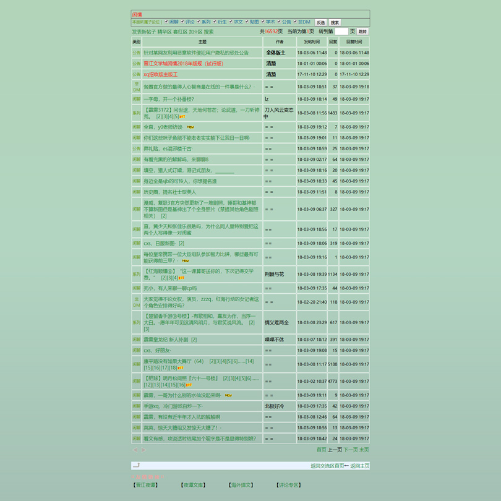Open the 海外译文 friendly link
Viewport: 501px width, 501px height.
point(241,485)
